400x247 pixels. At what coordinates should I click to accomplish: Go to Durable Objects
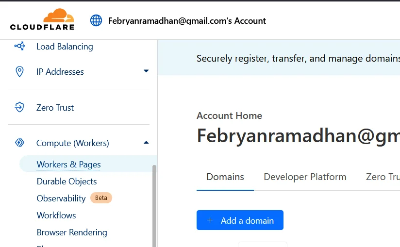(67, 181)
